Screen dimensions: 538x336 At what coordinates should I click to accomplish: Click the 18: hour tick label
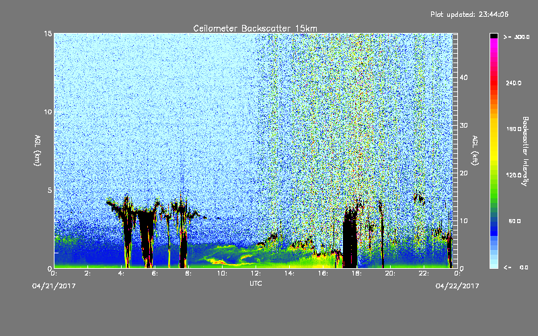pos(356,274)
